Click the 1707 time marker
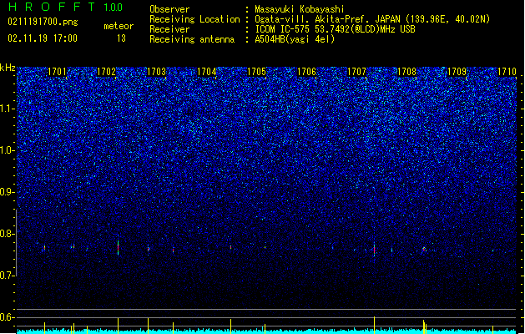Viewport: 525px width, 334px height. coord(356,72)
